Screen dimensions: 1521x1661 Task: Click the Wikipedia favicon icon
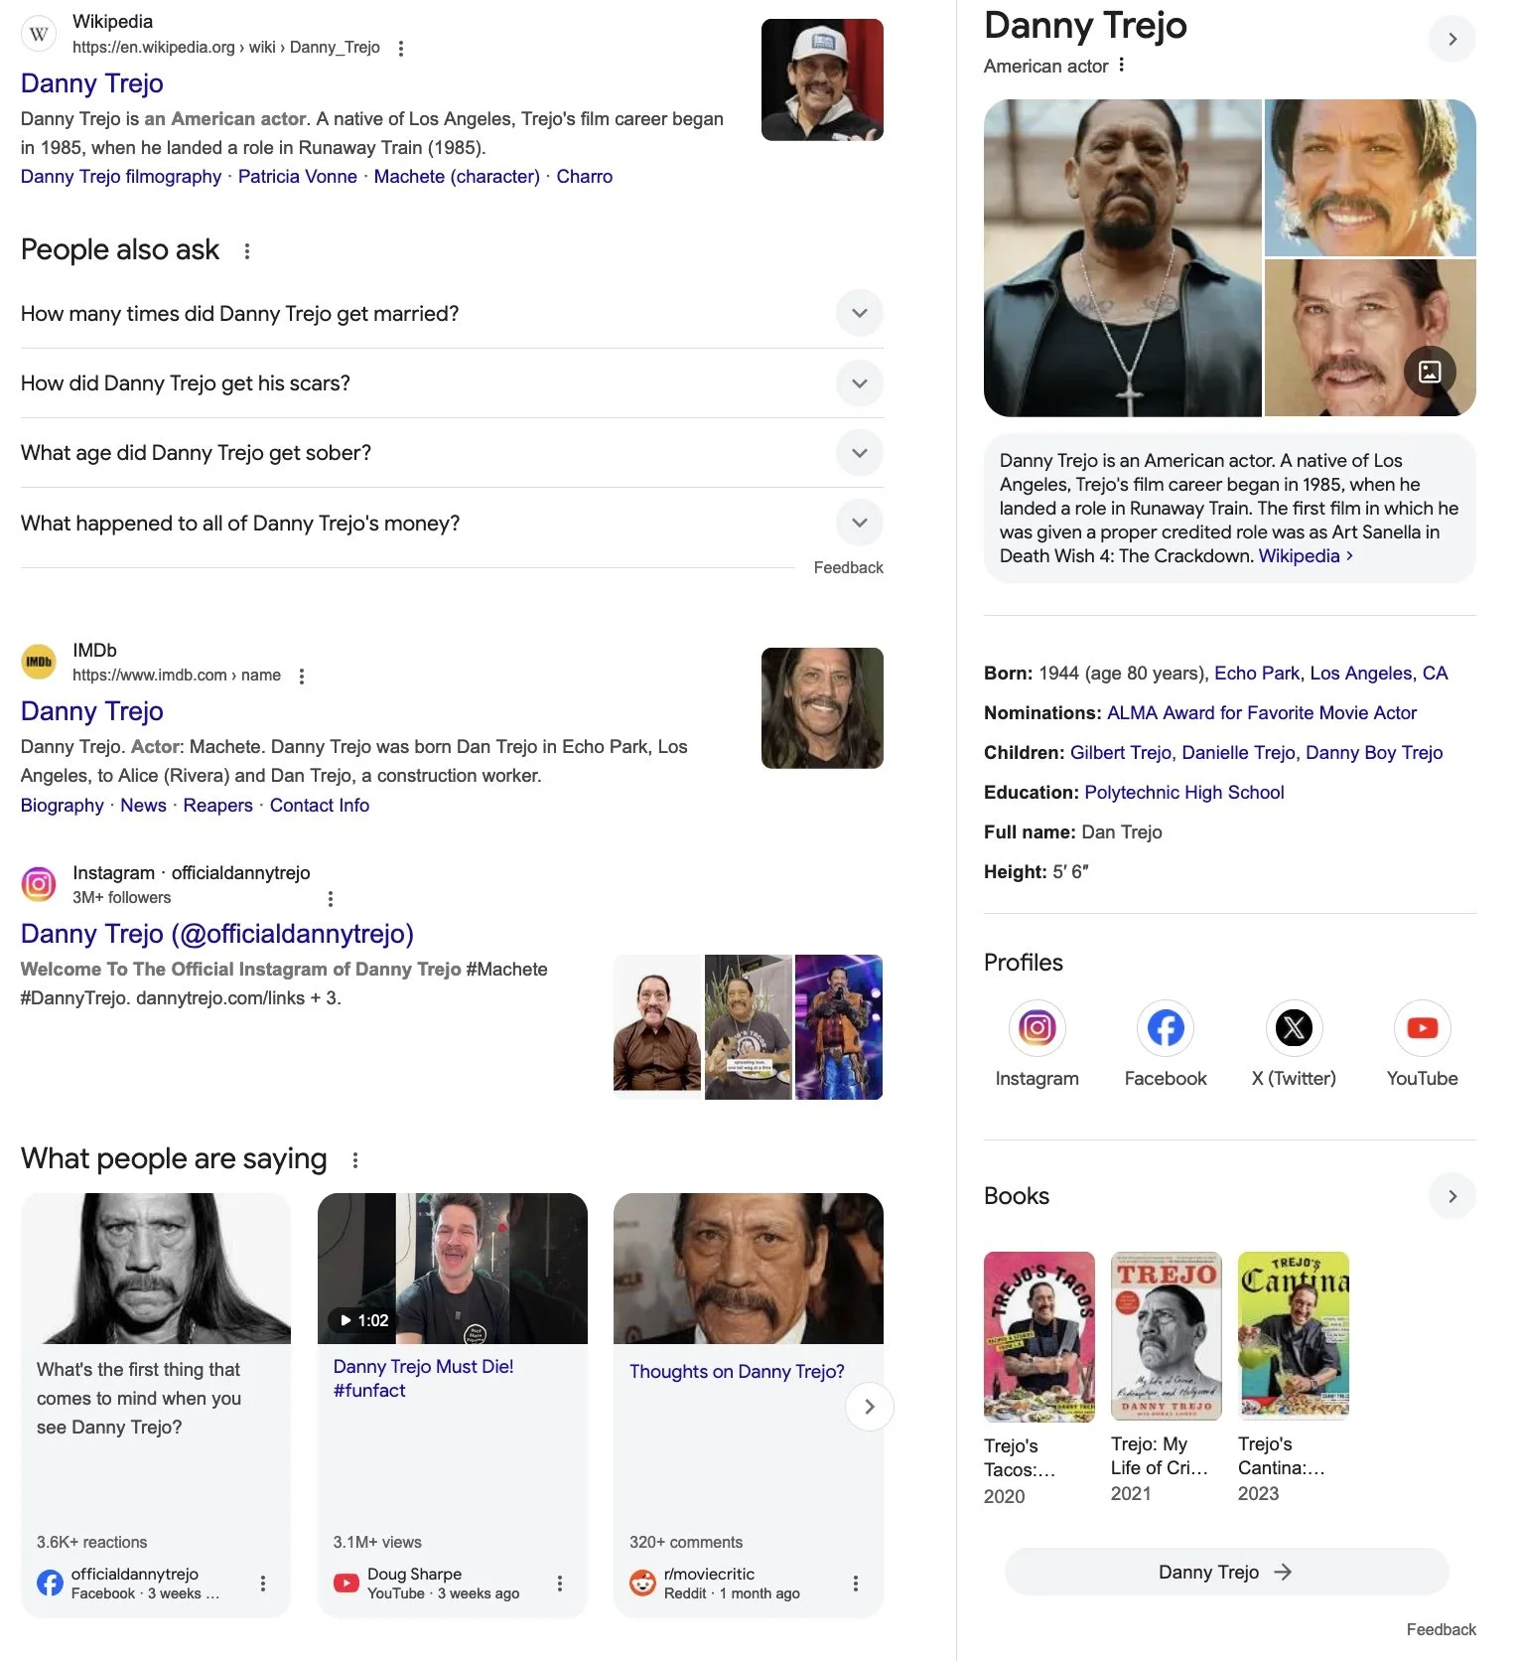39,34
